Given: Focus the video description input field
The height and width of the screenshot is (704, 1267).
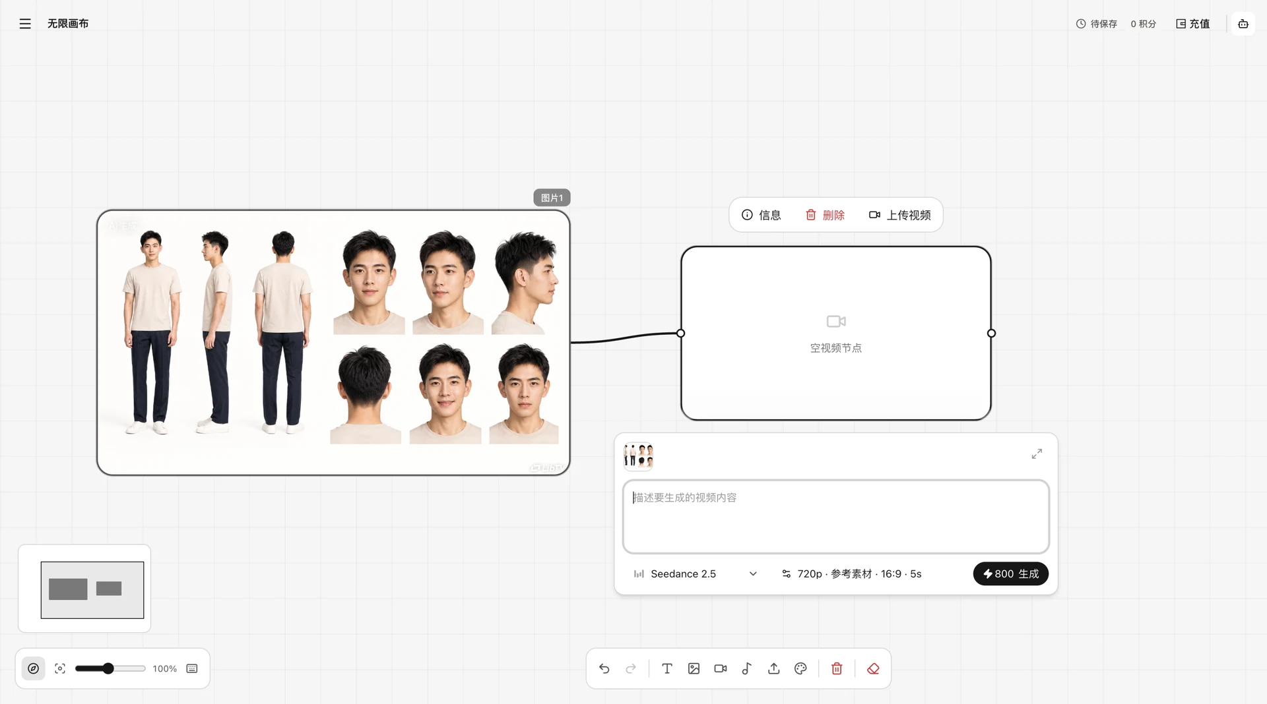Looking at the screenshot, I should [836, 517].
